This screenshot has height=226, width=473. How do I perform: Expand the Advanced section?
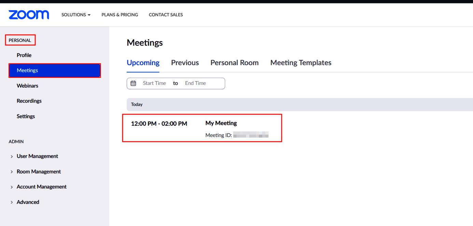pyautogui.click(x=28, y=202)
